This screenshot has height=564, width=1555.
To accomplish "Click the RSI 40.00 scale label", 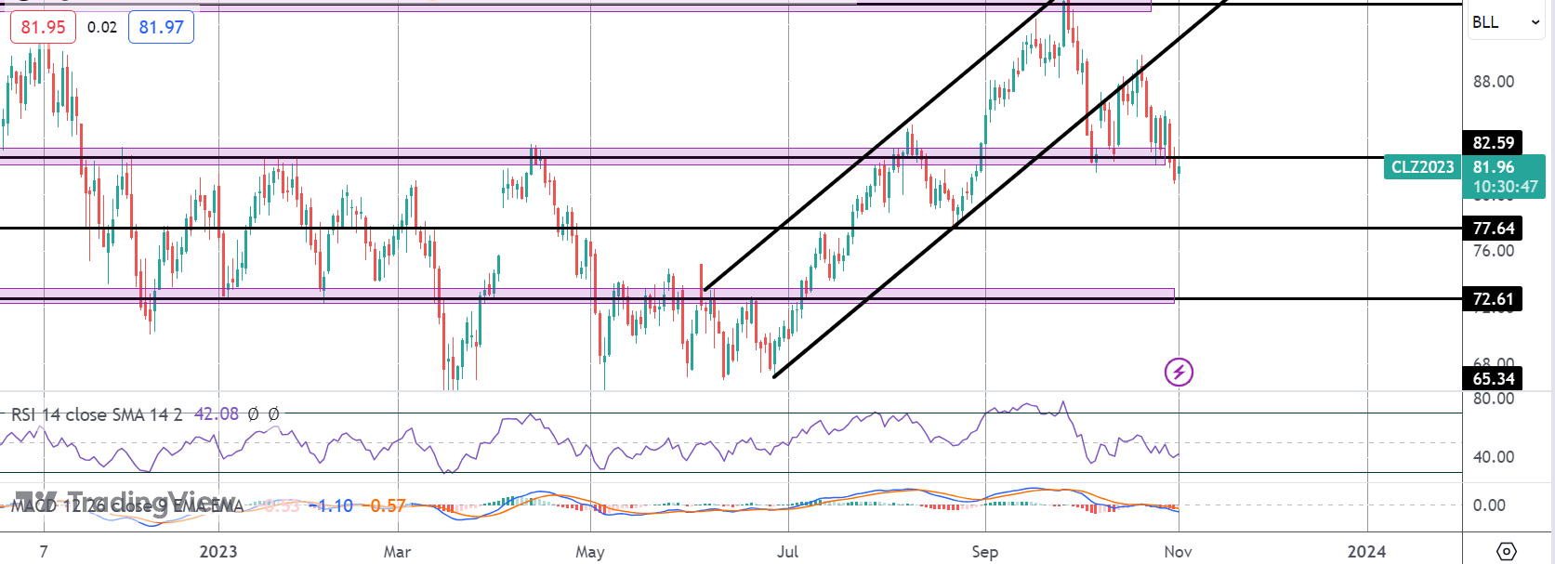I will (1494, 457).
